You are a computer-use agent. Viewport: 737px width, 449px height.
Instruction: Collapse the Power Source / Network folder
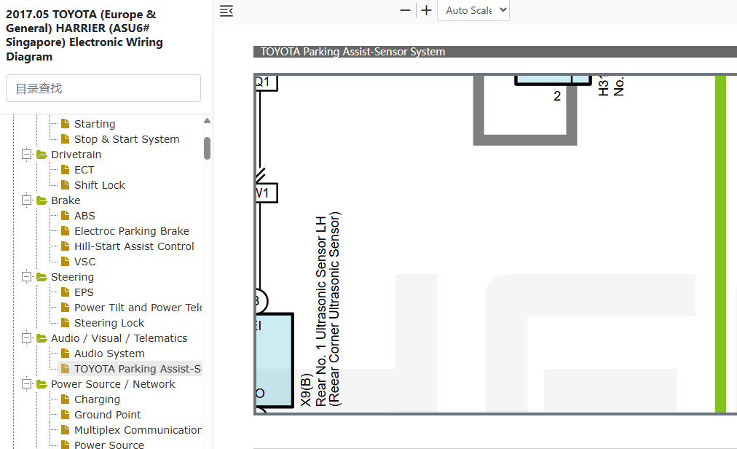point(27,384)
